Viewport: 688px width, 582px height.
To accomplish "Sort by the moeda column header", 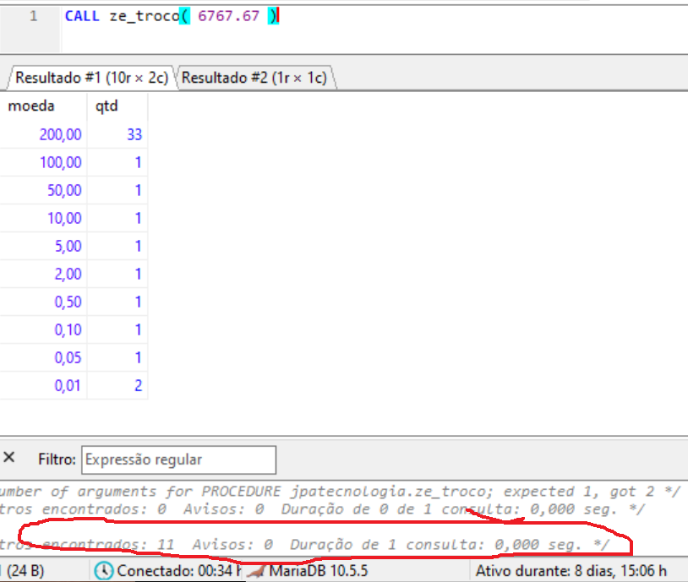I will click(32, 106).
